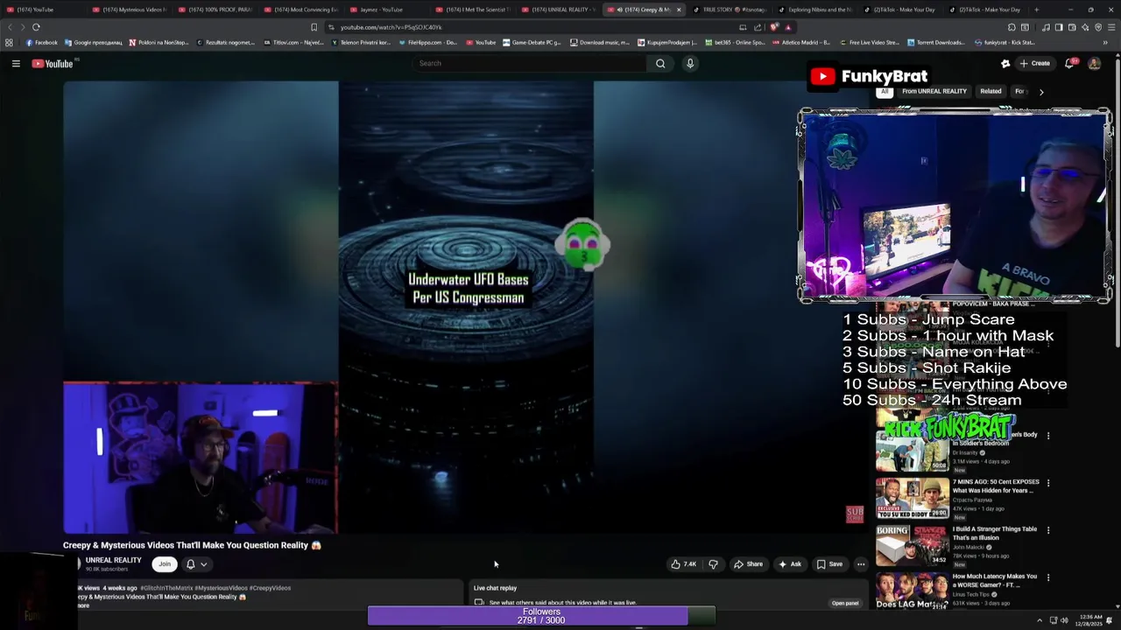Image resolution: width=1121 pixels, height=630 pixels.
Task: Show hidden bookmarks with the double-chevron overflow
Action: coord(1105,42)
